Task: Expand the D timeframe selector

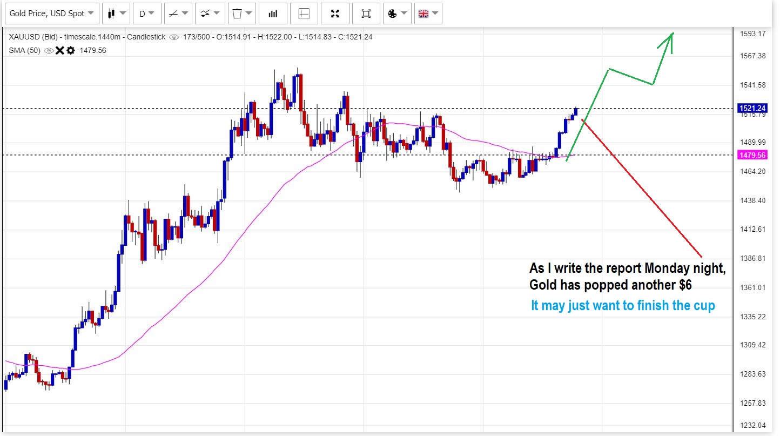Action: coord(146,14)
